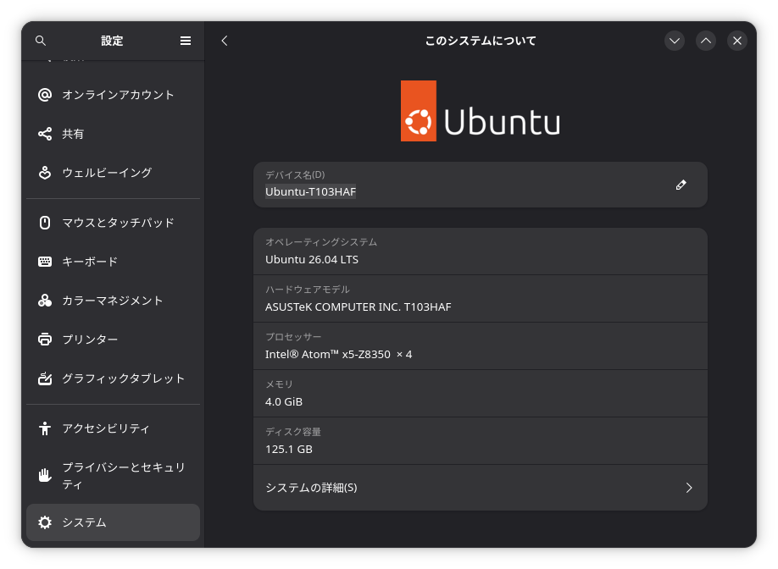Viewport: 778px width, 569px height.
Task: Close the settings window
Action: 737,41
